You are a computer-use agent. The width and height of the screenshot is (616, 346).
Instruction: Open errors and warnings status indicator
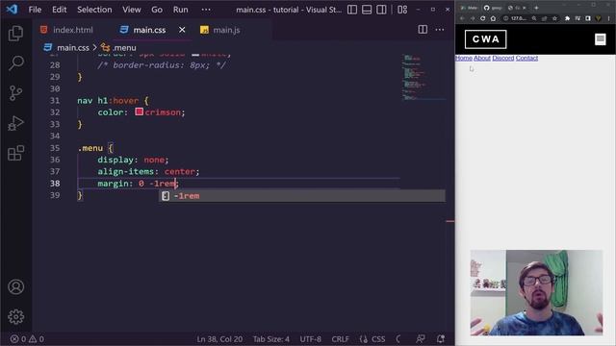tap(27, 339)
